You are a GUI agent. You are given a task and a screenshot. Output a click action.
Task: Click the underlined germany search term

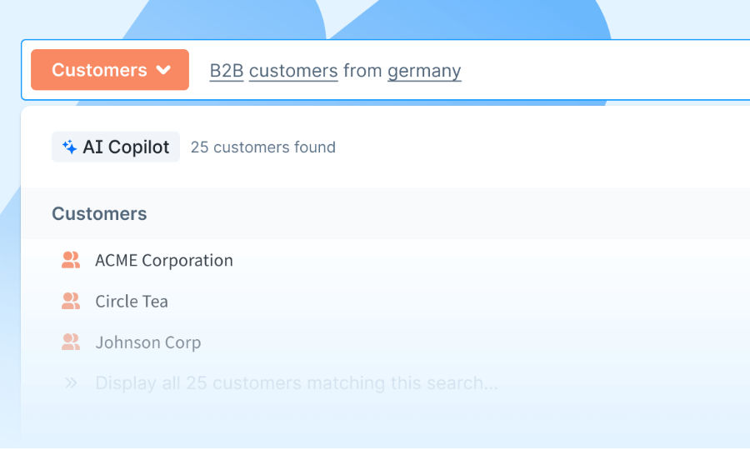click(x=424, y=71)
